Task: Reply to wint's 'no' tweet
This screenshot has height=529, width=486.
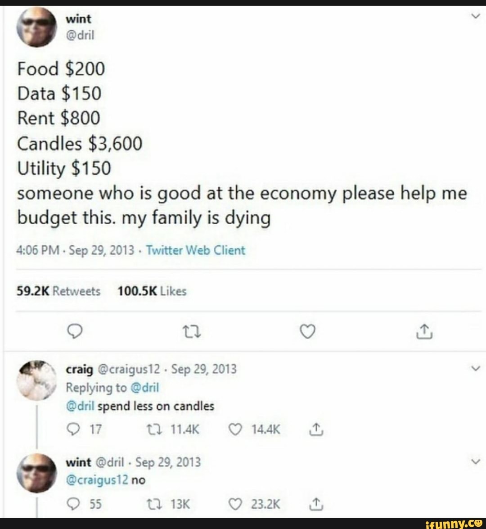Action: tap(73, 504)
